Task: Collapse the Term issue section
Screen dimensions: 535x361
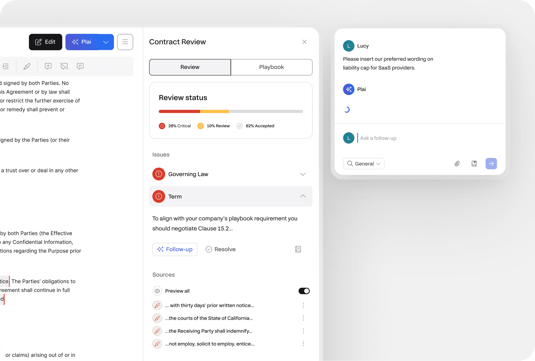Action: (x=303, y=196)
